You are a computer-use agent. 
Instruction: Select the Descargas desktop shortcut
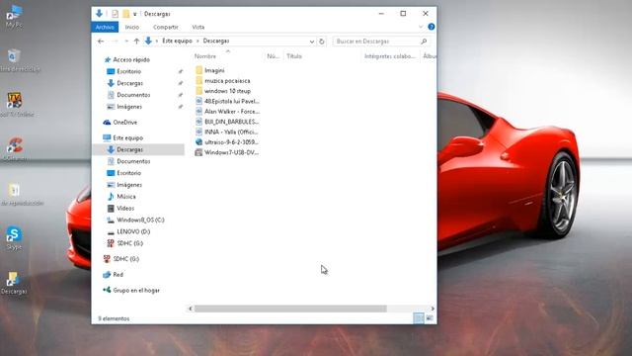coord(14,283)
